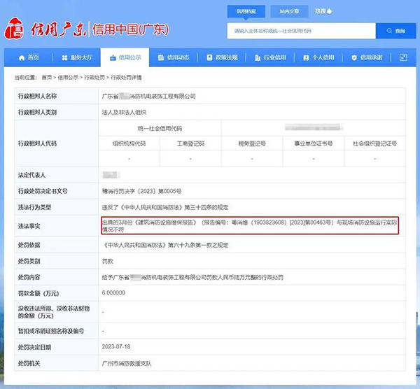Click the 信用承诺 shield icon
The image size is (420, 389).
(x=354, y=57)
